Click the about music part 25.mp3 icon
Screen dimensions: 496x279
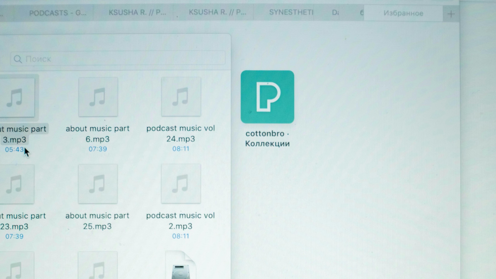coord(98,184)
